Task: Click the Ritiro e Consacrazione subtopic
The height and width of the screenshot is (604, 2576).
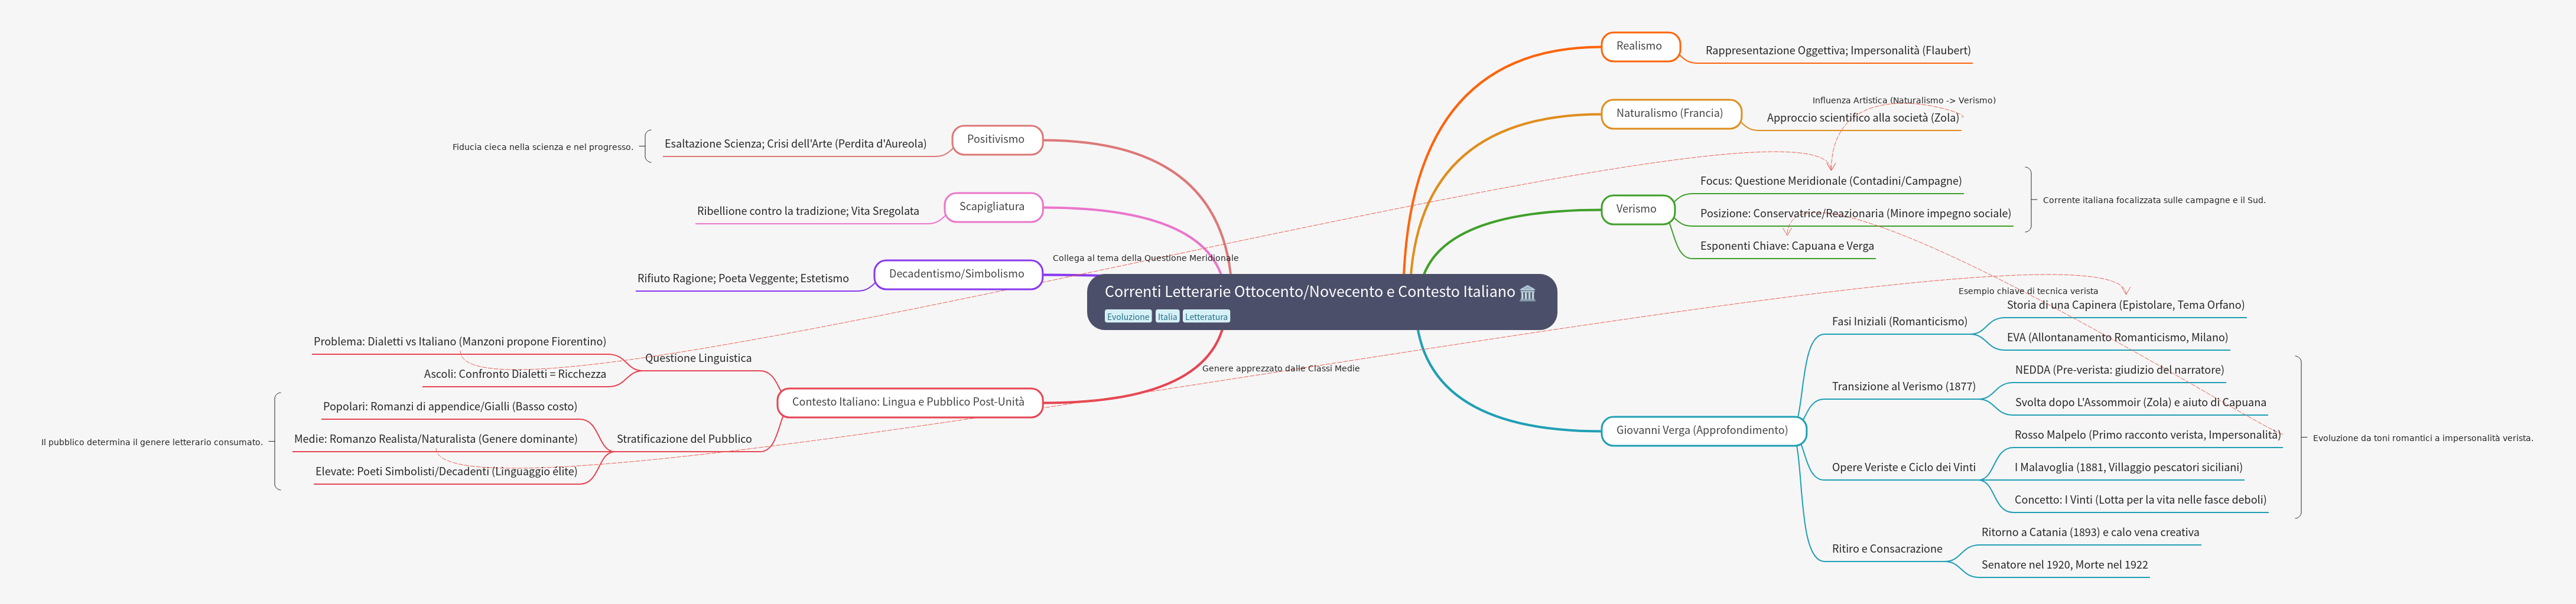Action: pyautogui.click(x=1886, y=549)
